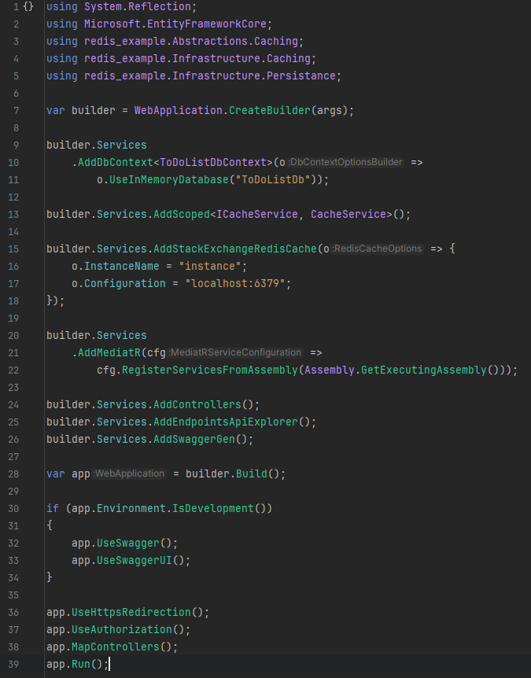This screenshot has width=531, height=678.
Task: Click the 'InstanceName' property
Action: (x=121, y=266)
